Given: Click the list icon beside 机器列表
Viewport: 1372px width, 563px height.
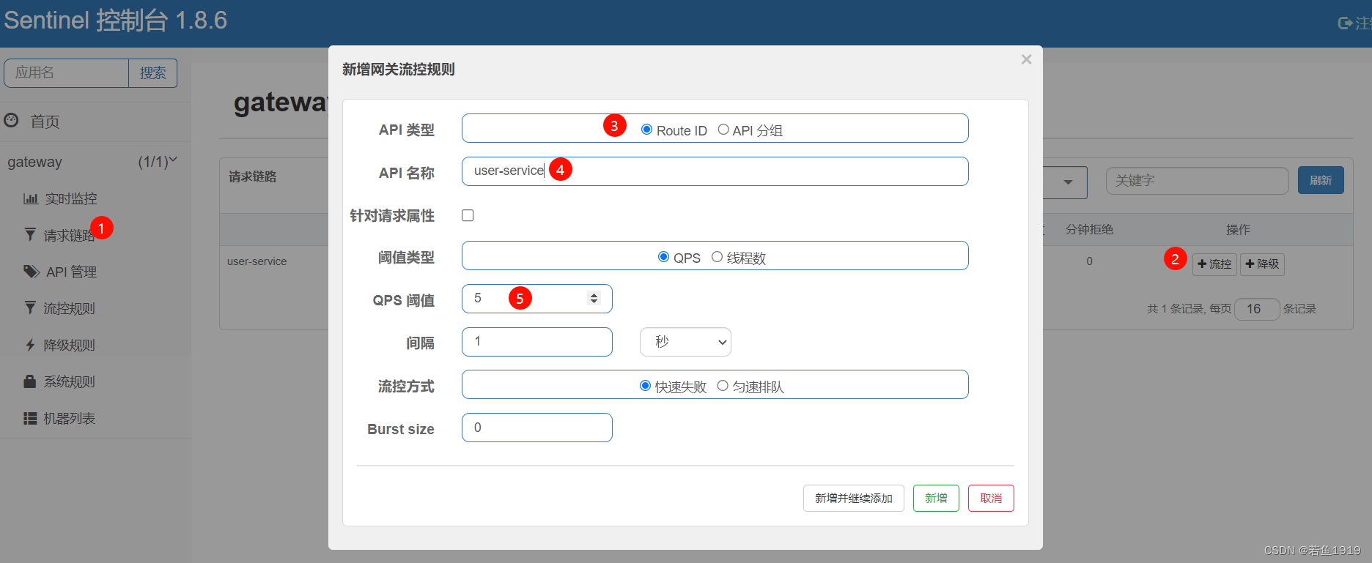Looking at the screenshot, I should click(30, 418).
